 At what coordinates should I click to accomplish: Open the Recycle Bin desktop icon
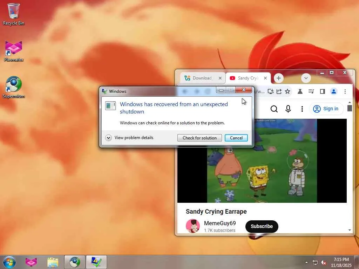pyautogui.click(x=14, y=14)
